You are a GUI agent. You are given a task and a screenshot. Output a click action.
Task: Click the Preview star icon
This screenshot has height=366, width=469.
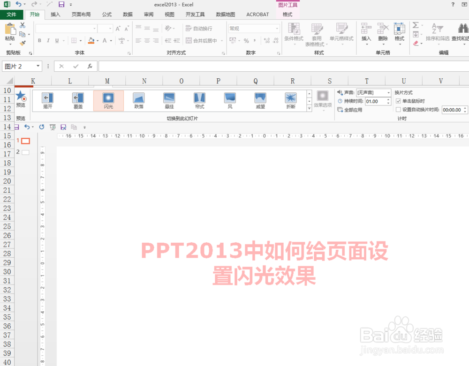click(x=21, y=96)
